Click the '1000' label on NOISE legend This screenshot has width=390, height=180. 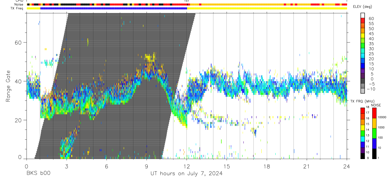tap(381, 127)
